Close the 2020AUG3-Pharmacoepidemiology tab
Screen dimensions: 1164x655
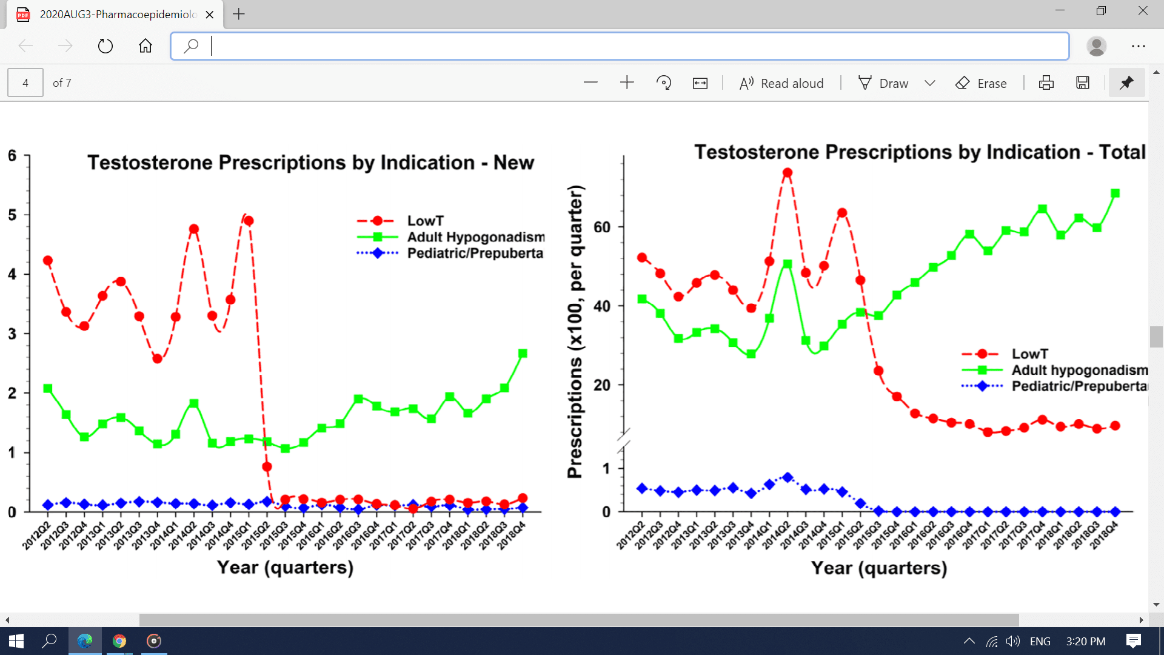[210, 15]
